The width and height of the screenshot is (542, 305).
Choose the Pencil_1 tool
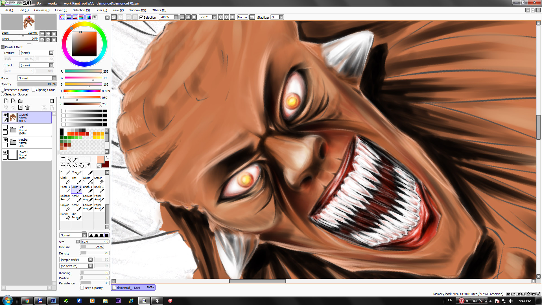tap(65, 189)
